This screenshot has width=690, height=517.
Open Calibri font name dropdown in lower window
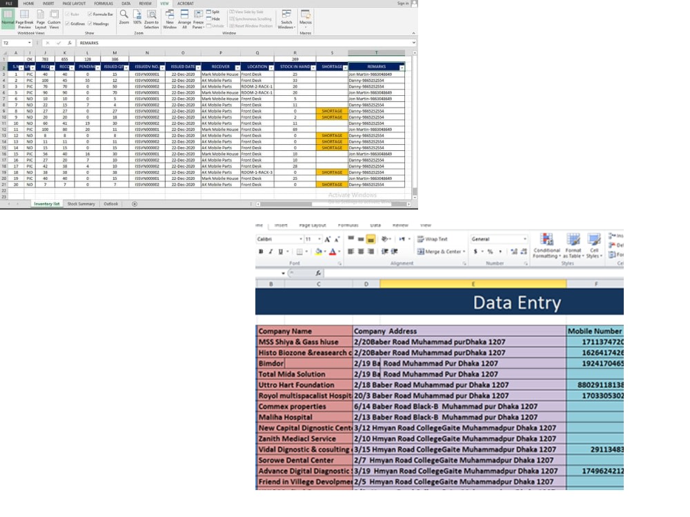pyautogui.click(x=301, y=239)
